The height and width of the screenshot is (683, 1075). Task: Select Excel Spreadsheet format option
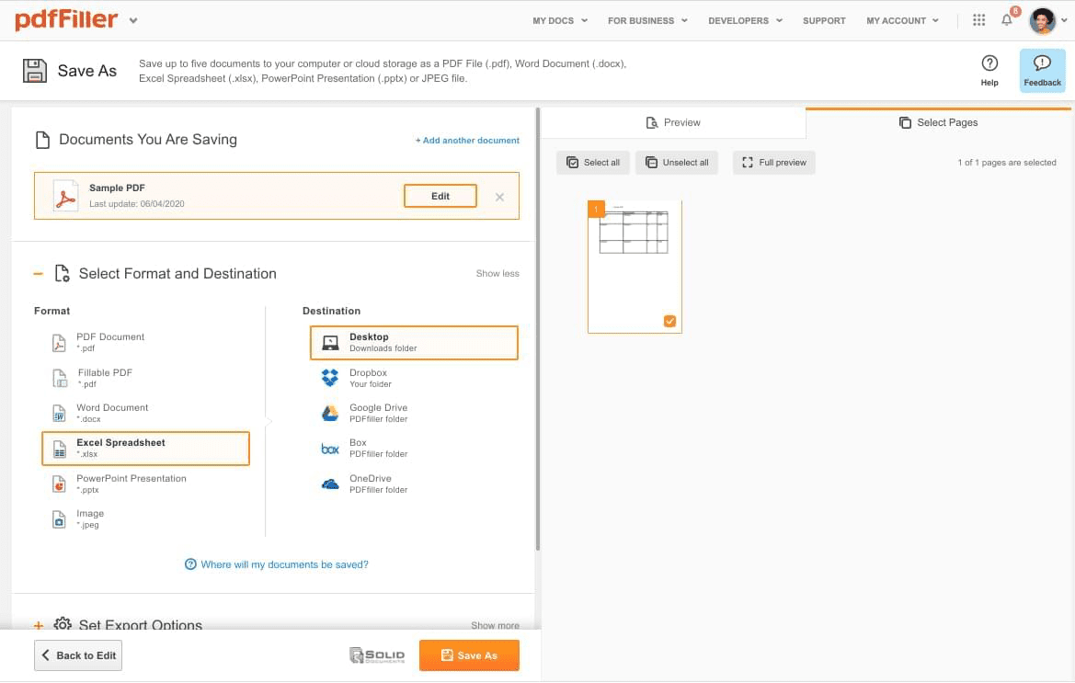[145, 449]
